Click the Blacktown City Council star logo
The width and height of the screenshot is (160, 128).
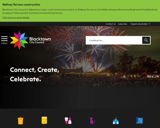(19, 40)
